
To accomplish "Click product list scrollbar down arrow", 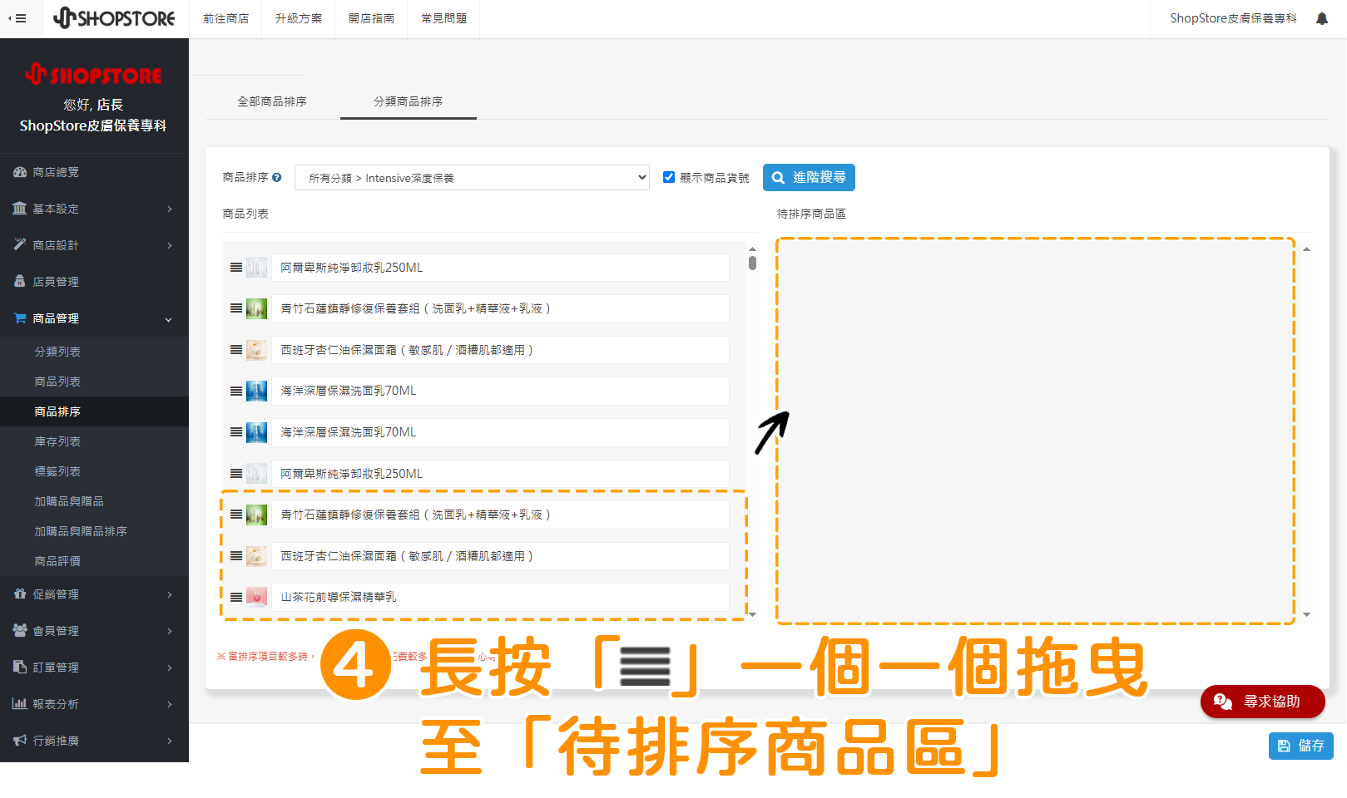I will [x=752, y=614].
